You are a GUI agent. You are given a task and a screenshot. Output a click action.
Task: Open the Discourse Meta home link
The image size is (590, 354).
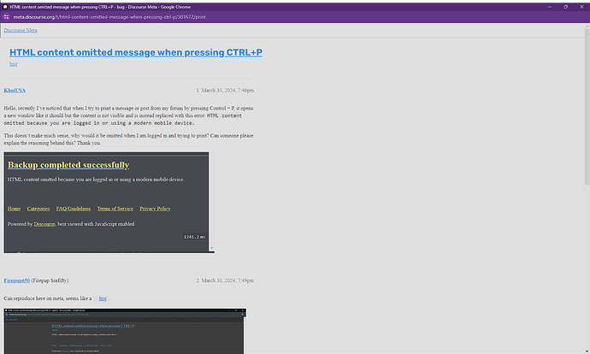pos(21,31)
